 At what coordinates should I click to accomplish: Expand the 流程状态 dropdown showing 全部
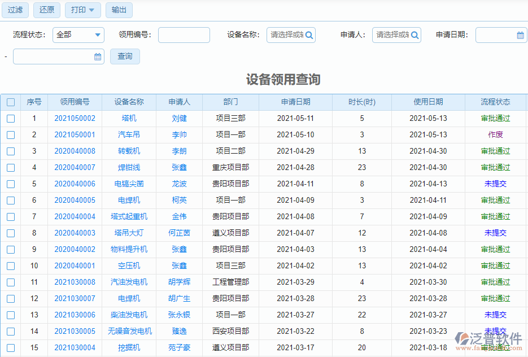pyautogui.click(x=78, y=35)
